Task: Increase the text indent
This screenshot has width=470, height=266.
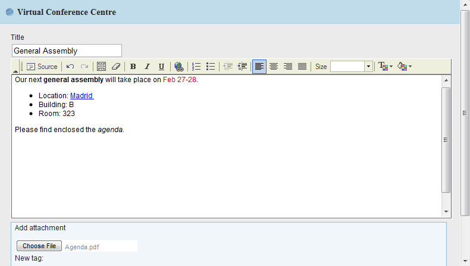Action: point(242,67)
